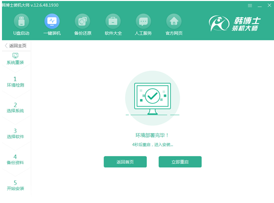Click the 韩博士 logo emblem
Viewport: 274px width, 203px height.
point(219,23)
